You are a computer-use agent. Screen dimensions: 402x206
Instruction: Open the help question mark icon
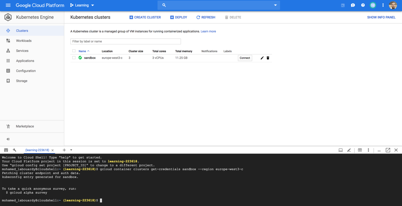click(x=363, y=5)
